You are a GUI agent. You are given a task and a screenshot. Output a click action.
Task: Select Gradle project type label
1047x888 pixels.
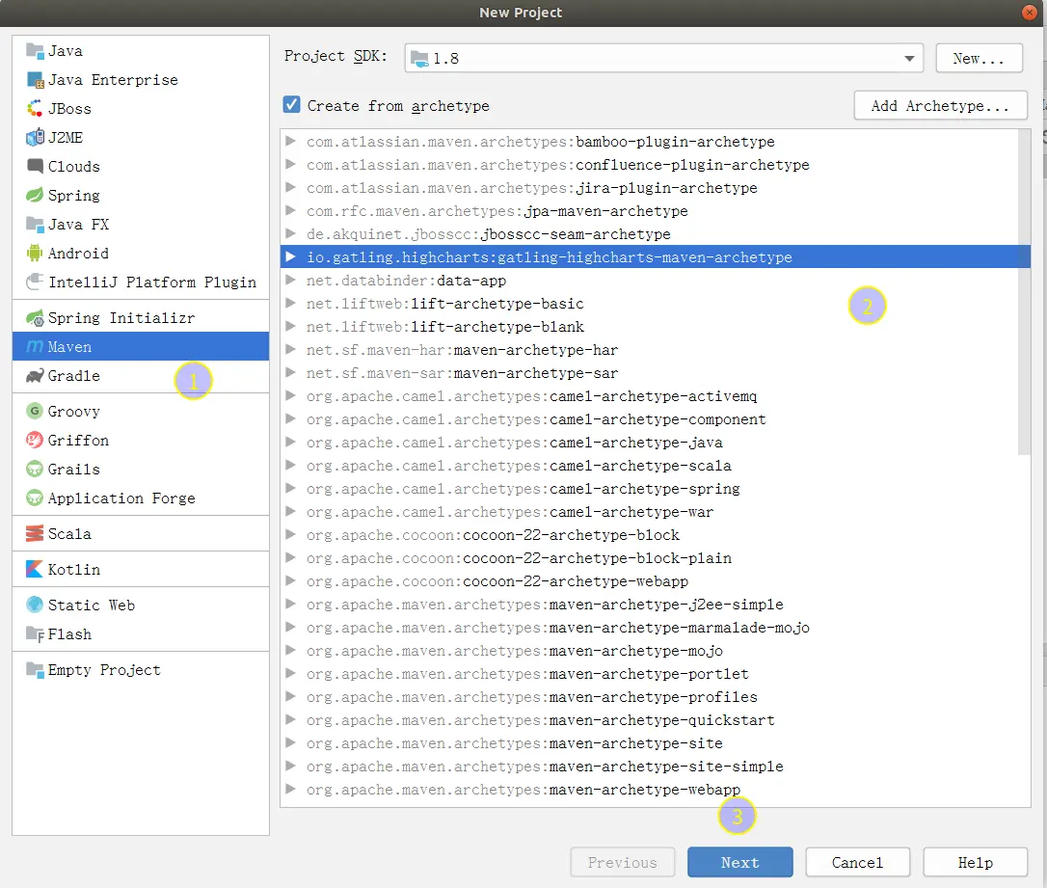pyautogui.click(x=74, y=376)
